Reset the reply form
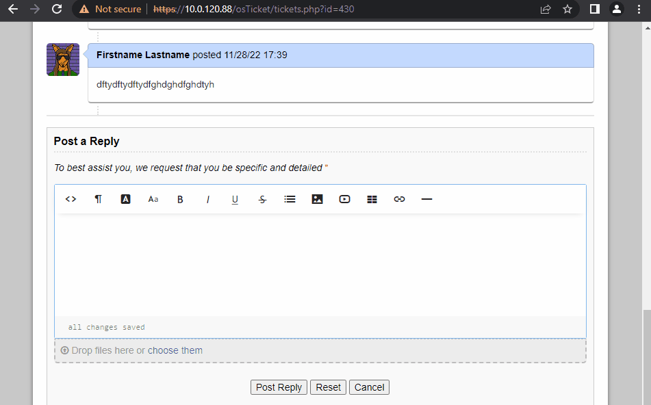Viewport: 651px width, 405px height. [x=328, y=387]
